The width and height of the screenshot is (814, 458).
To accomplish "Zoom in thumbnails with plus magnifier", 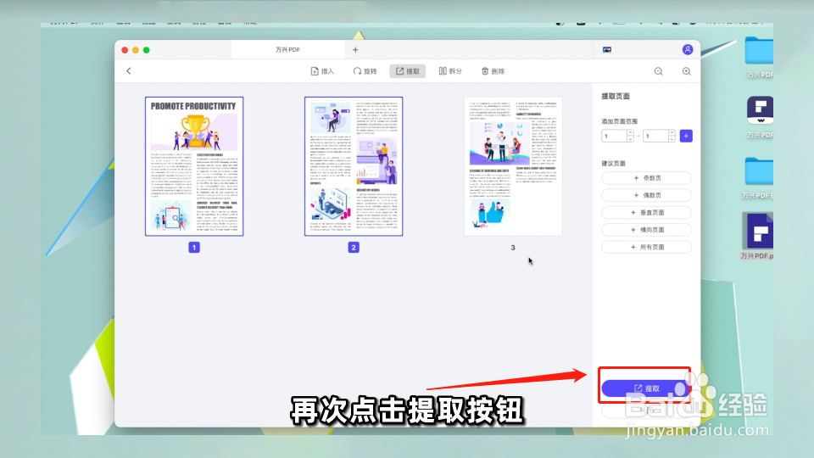I will [686, 71].
